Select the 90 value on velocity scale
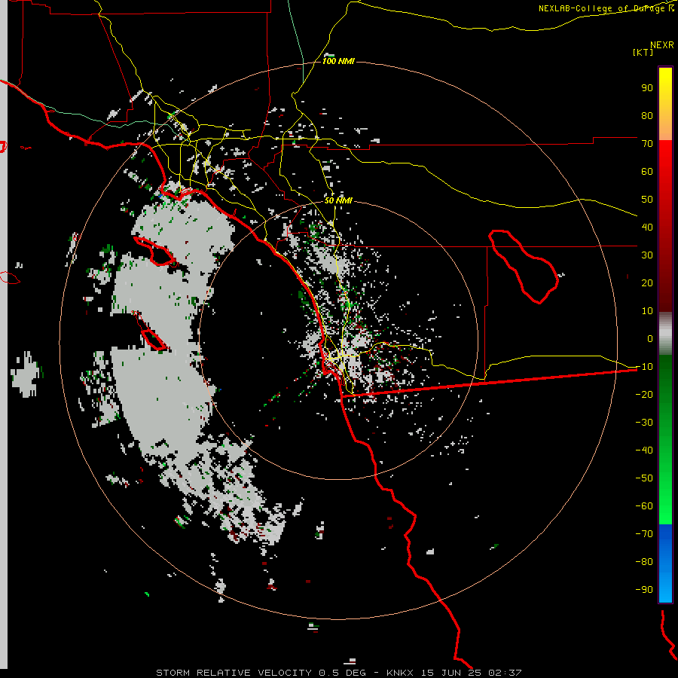 (647, 88)
